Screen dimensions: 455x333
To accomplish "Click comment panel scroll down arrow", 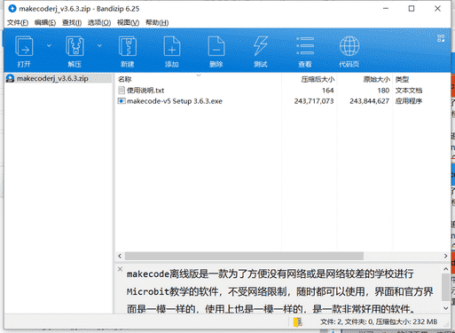I will [x=446, y=308].
